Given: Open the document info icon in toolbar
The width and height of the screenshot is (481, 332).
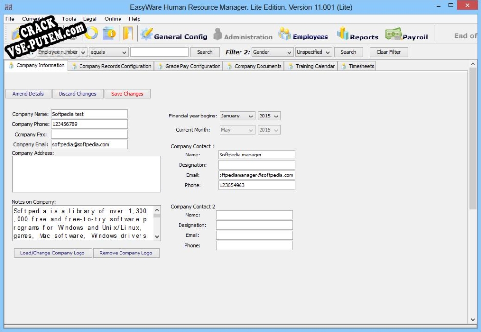Looking at the screenshot, I should pyautogui.click(x=109, y=33).
